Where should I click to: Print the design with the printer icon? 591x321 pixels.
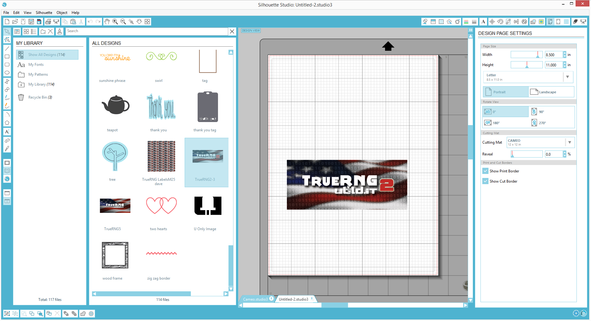pos(48,22)
